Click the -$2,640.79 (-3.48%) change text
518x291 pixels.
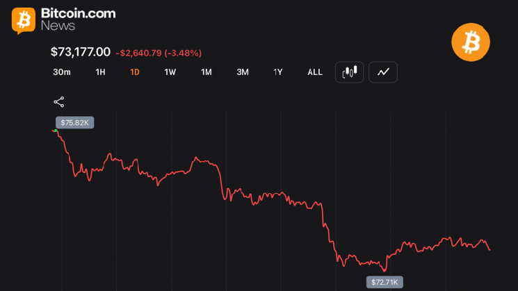point(159,53)
